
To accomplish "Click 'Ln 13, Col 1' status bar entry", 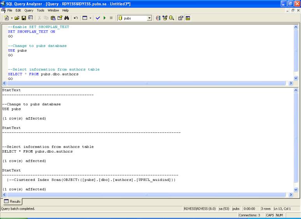I will click(282, 209).
